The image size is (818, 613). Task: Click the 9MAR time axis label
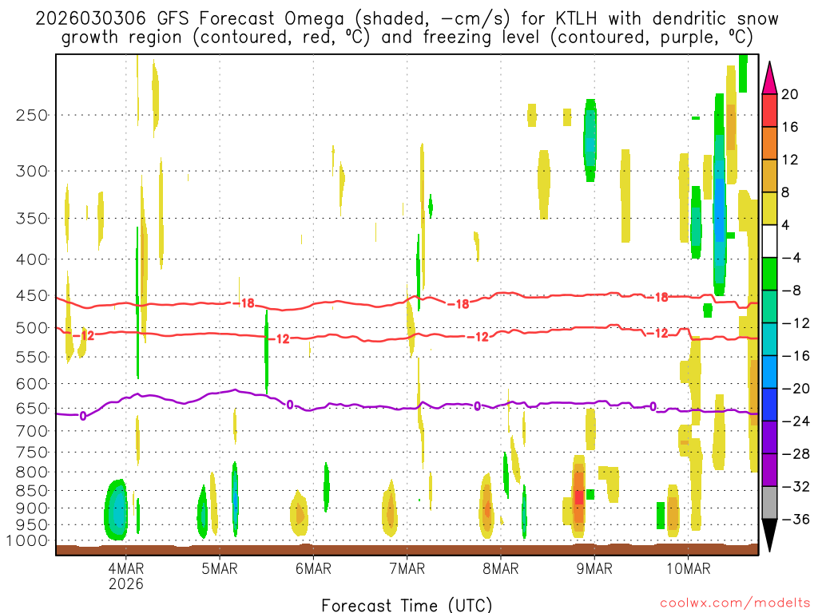pos(594,568)
